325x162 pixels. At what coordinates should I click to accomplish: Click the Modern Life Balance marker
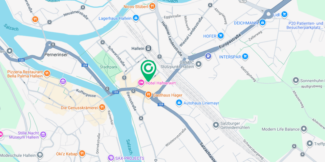tap(304, 129)
